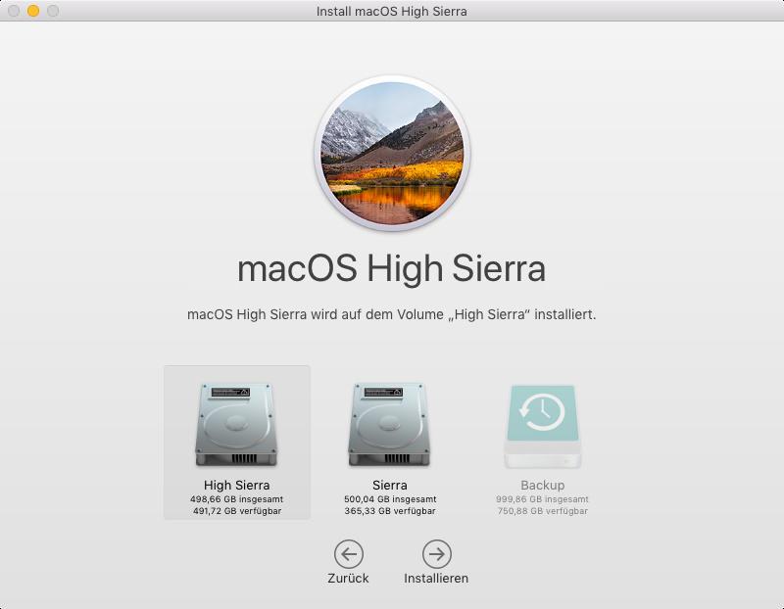Click "500,04 GB insgesamt" text
Image resolution: width=784 pixels, height=609 pixels.
coord(390,499)
